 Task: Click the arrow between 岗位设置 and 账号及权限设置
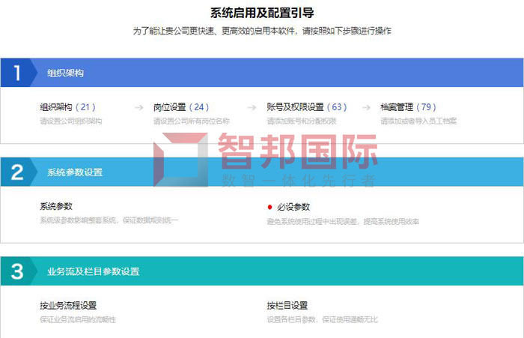(252, 107)
